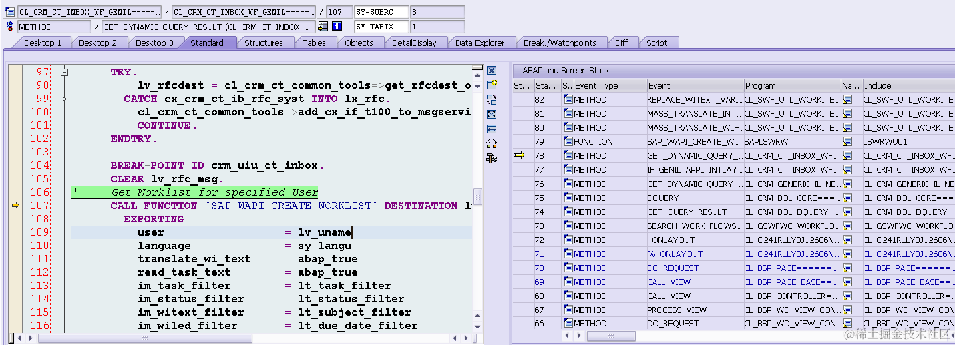Click the Include column header

point(908,85)
